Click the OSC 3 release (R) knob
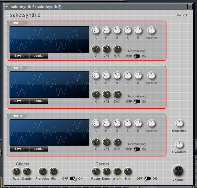 click(138, 124)
